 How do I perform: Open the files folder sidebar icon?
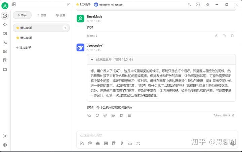coord(5,69)
